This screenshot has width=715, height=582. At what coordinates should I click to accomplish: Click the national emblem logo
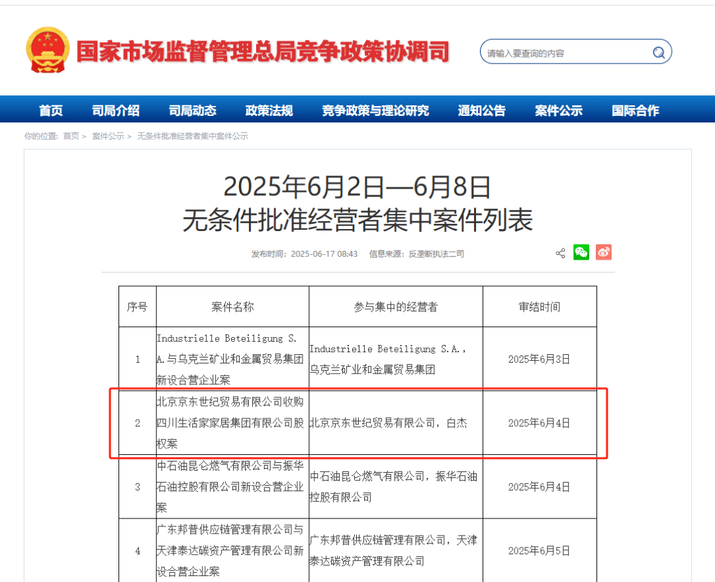48,50
